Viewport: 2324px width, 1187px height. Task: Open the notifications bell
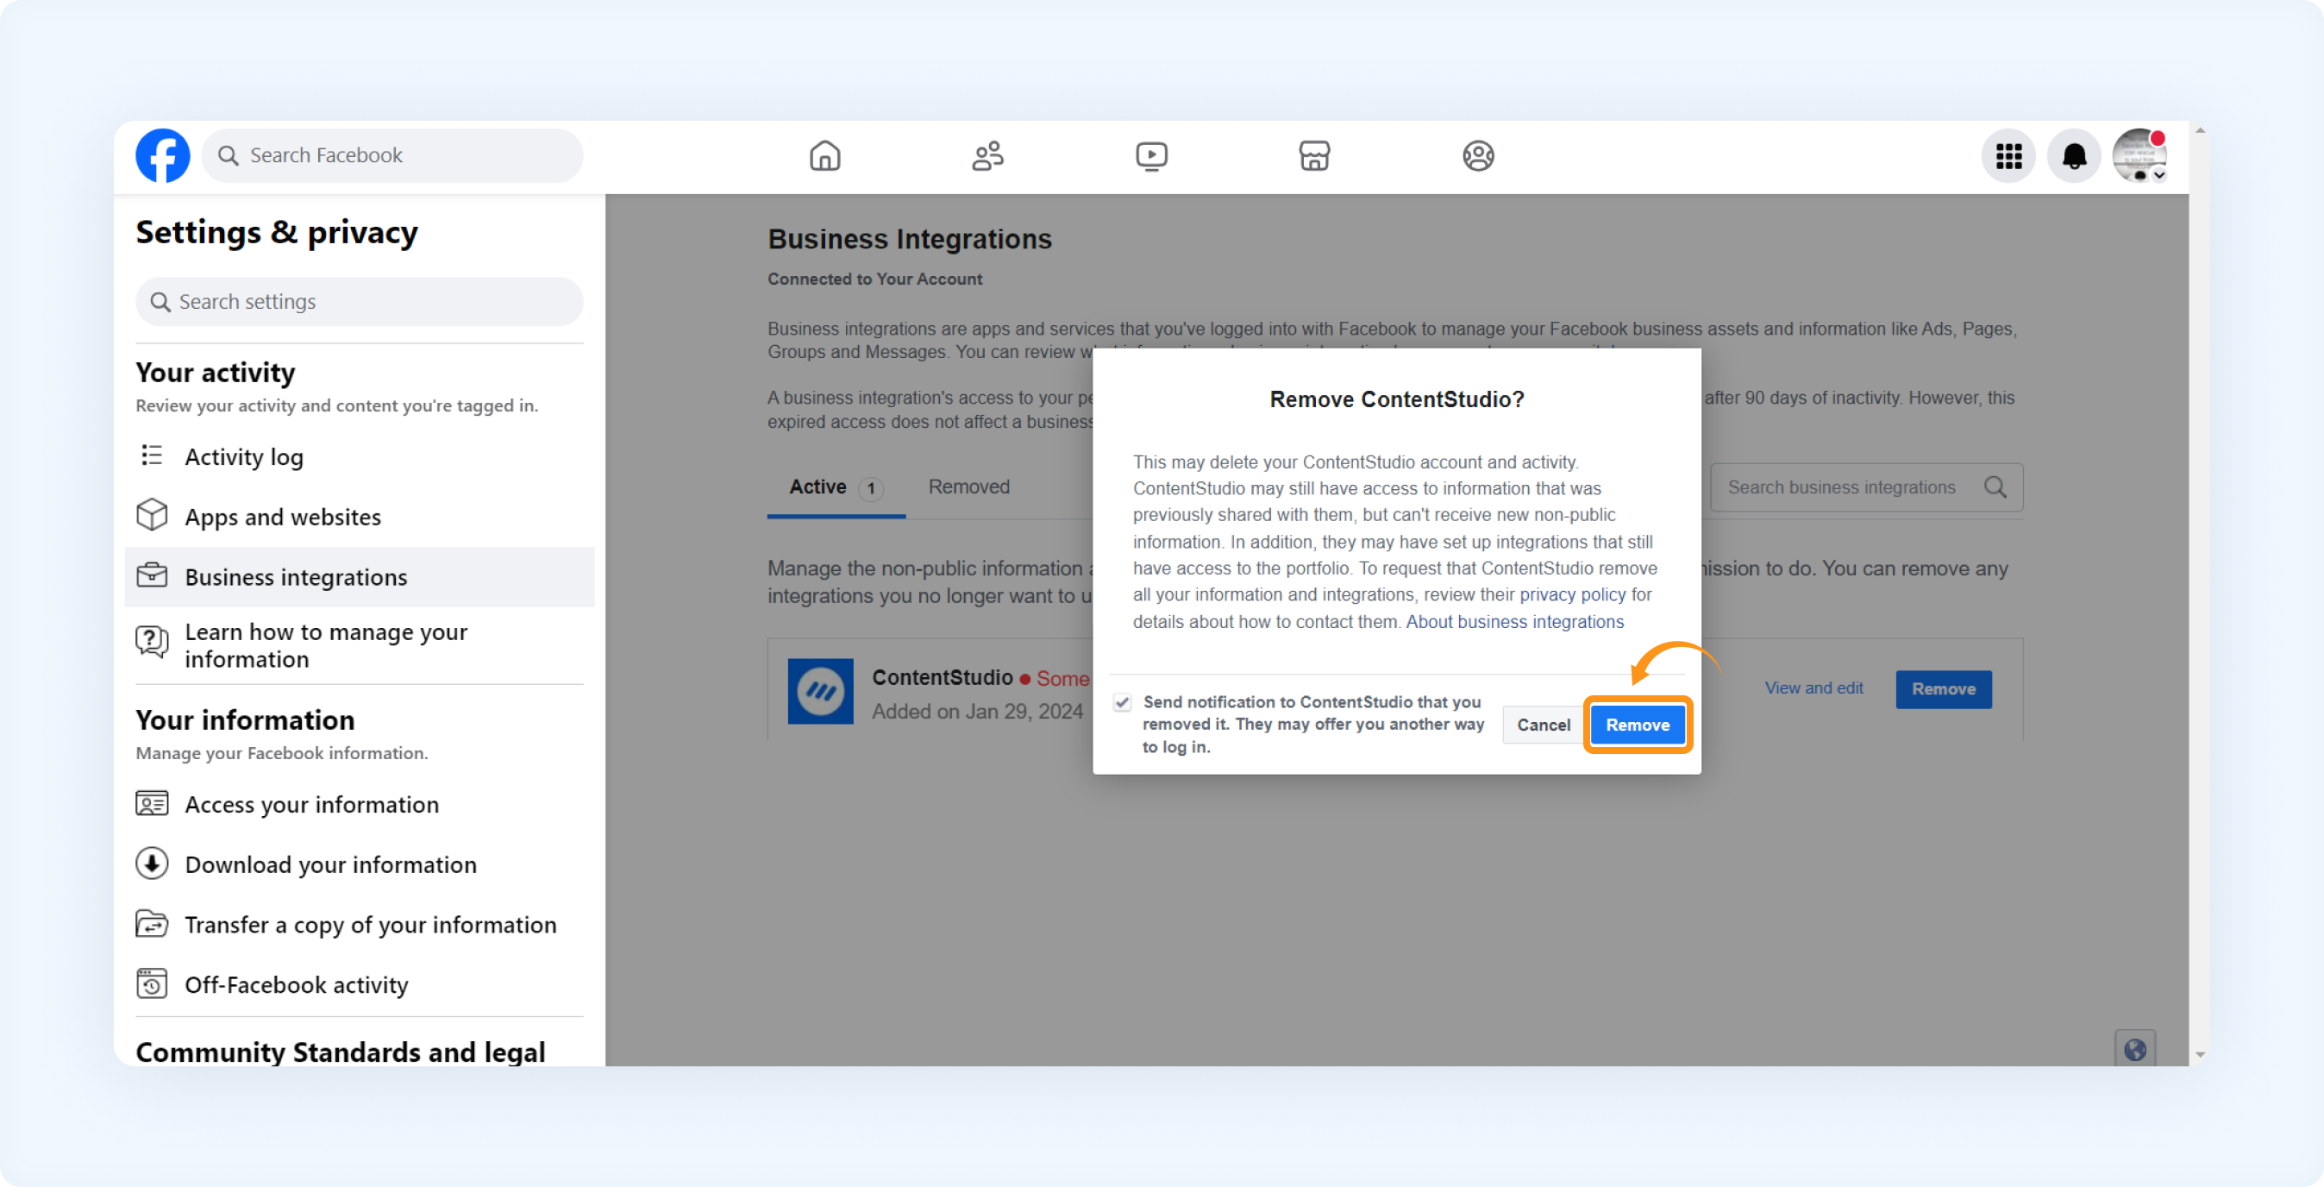point(2074,156)
